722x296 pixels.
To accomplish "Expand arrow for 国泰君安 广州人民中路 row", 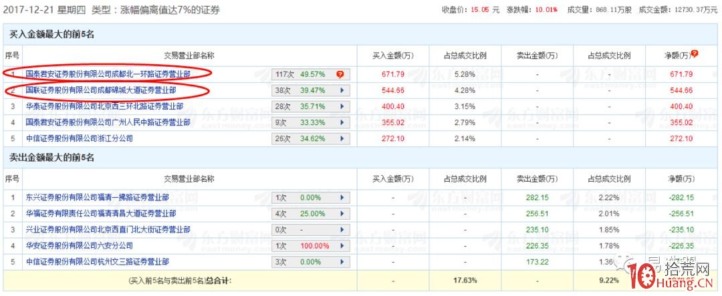I will [x=343, y=122].
